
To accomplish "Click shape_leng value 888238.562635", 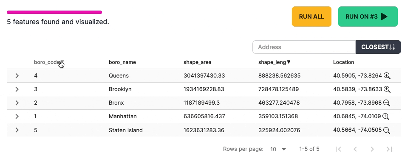I will click(x=280, y=76).
